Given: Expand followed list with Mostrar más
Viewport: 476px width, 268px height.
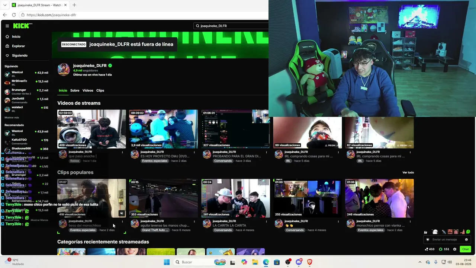Looking at the screenshot, I should [12, 118].
